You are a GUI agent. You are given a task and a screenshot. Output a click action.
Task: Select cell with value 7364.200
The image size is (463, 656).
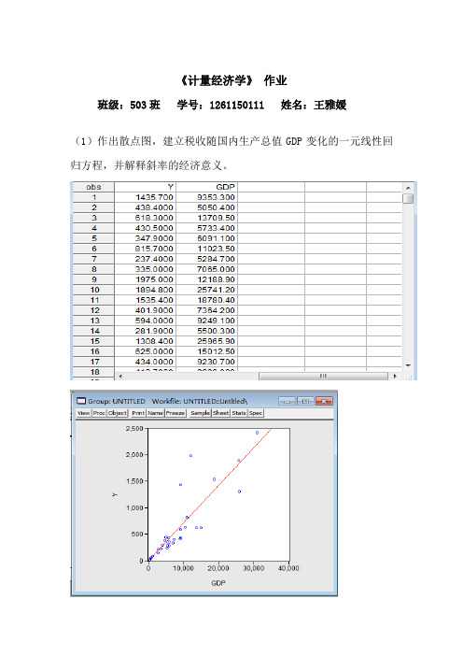coord(206,310)
